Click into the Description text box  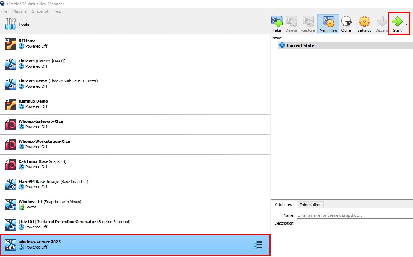tap(354, 239)
